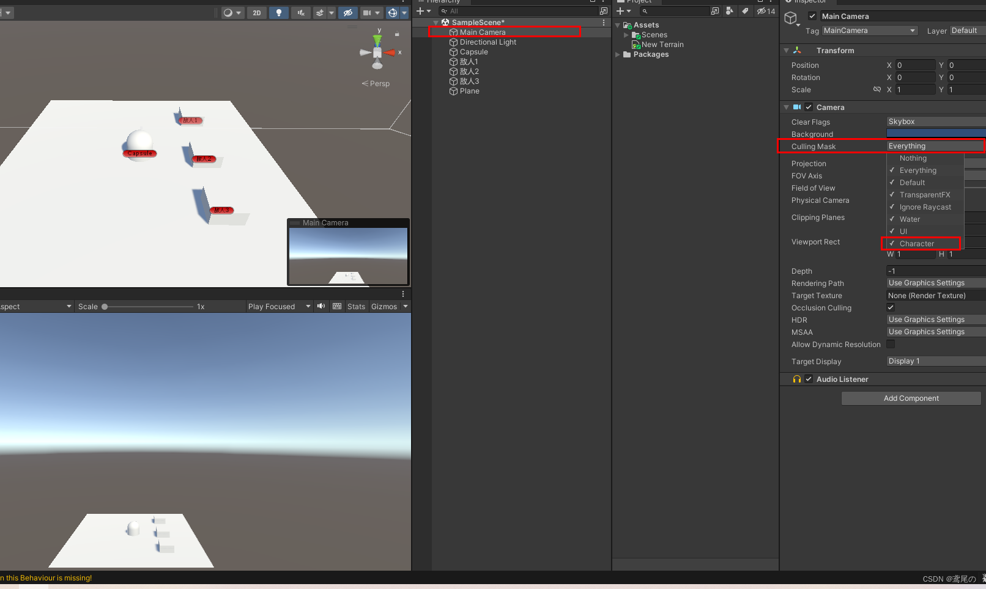The width and height of the screenshot is (986, 589).
Task: Click the Project panel search field
Action: pos(675,11)
